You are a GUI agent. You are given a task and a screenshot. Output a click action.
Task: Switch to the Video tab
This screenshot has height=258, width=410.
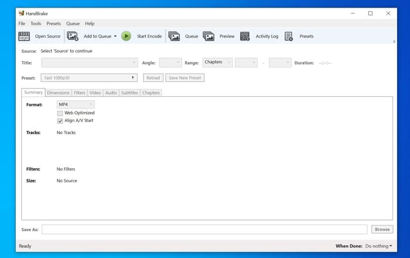pos(95,93)
